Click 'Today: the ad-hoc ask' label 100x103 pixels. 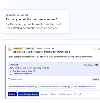click(x=17, y=15)
